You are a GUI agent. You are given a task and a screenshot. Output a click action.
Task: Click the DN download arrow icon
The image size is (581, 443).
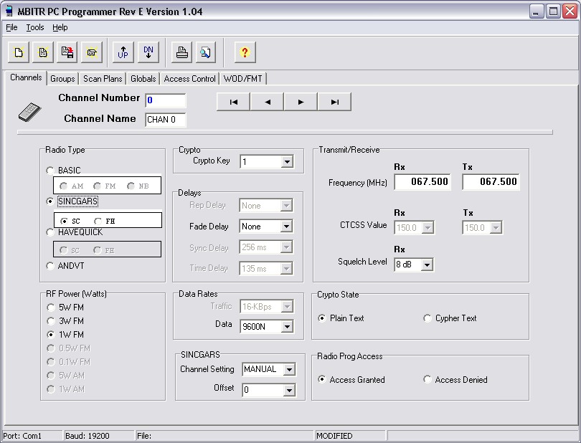[148, 52]
